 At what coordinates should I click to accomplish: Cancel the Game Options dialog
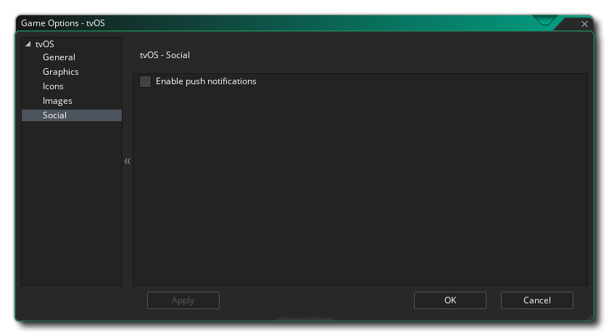536,300
